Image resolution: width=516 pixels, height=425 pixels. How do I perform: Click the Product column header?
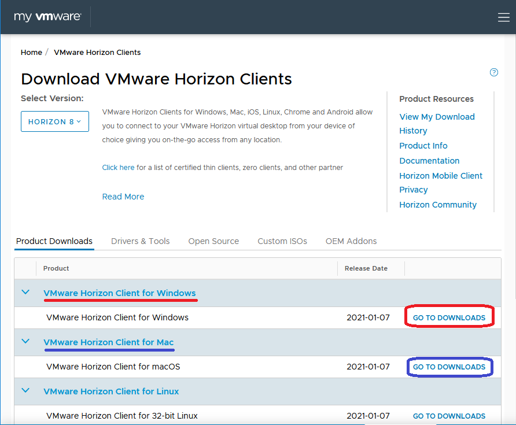click(x=56, y=268)
